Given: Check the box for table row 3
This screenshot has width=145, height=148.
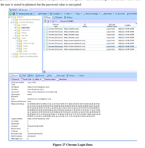Looking at the screenshot, I should [44, 35].
